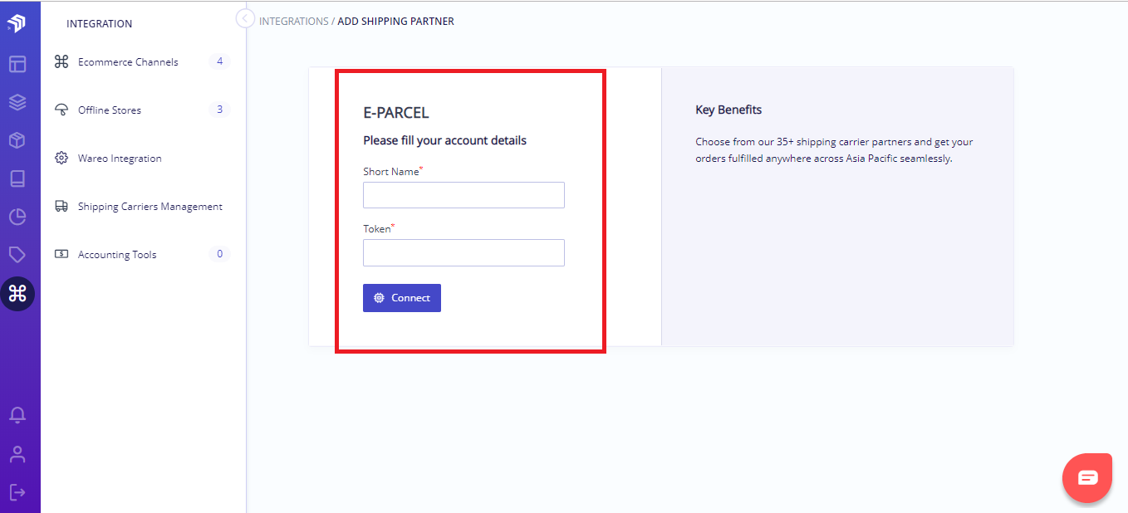The image size is (1128, 513).
Task: Open the Offline Stores section
Action: (x=109, y=110)
